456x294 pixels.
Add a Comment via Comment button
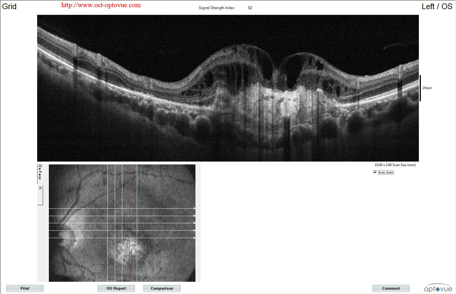pos(391,288)
